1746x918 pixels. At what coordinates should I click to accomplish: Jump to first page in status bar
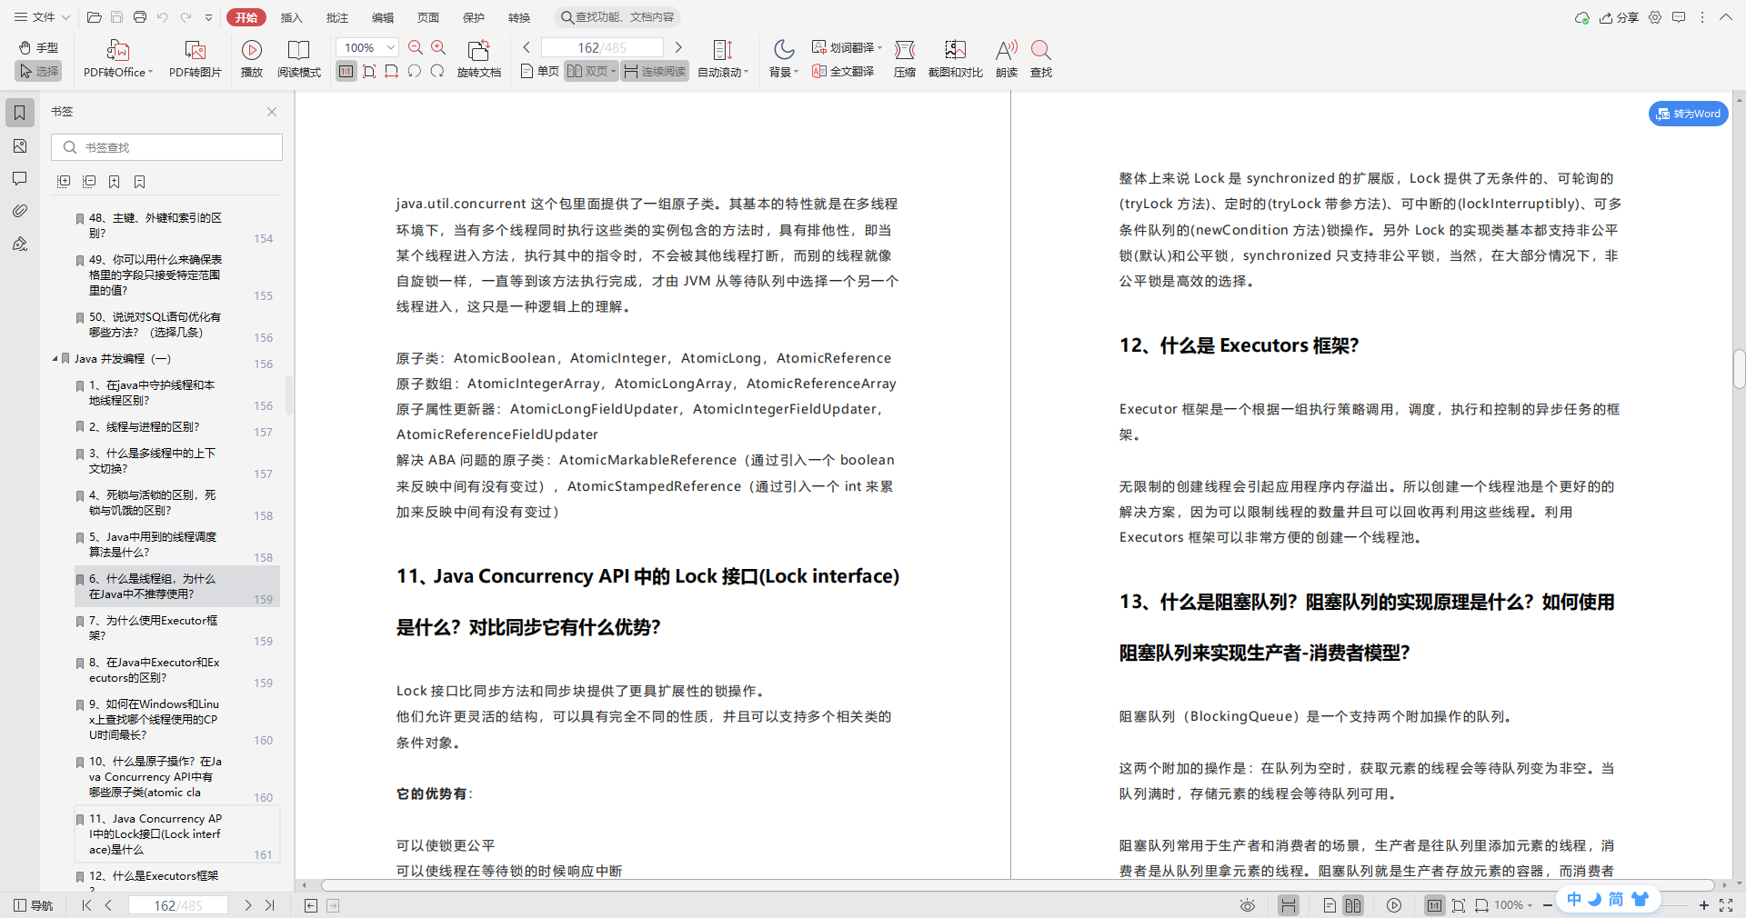point(86,905)
